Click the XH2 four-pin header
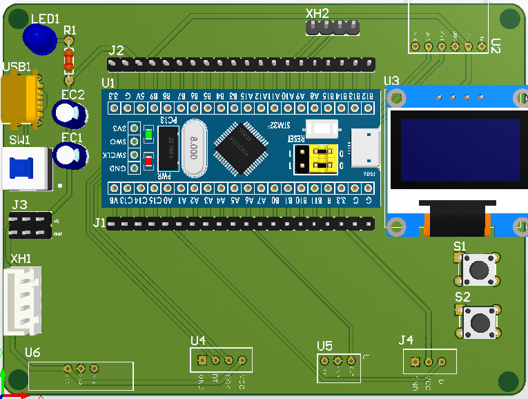The height and width of the screenshot is (399, 528). coord(333,28)
